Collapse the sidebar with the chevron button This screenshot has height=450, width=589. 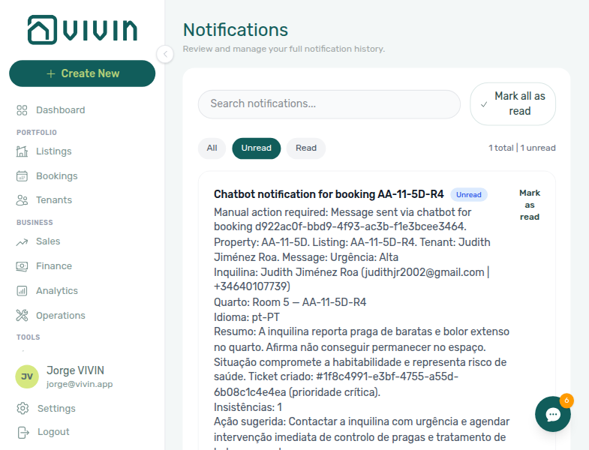165,54
